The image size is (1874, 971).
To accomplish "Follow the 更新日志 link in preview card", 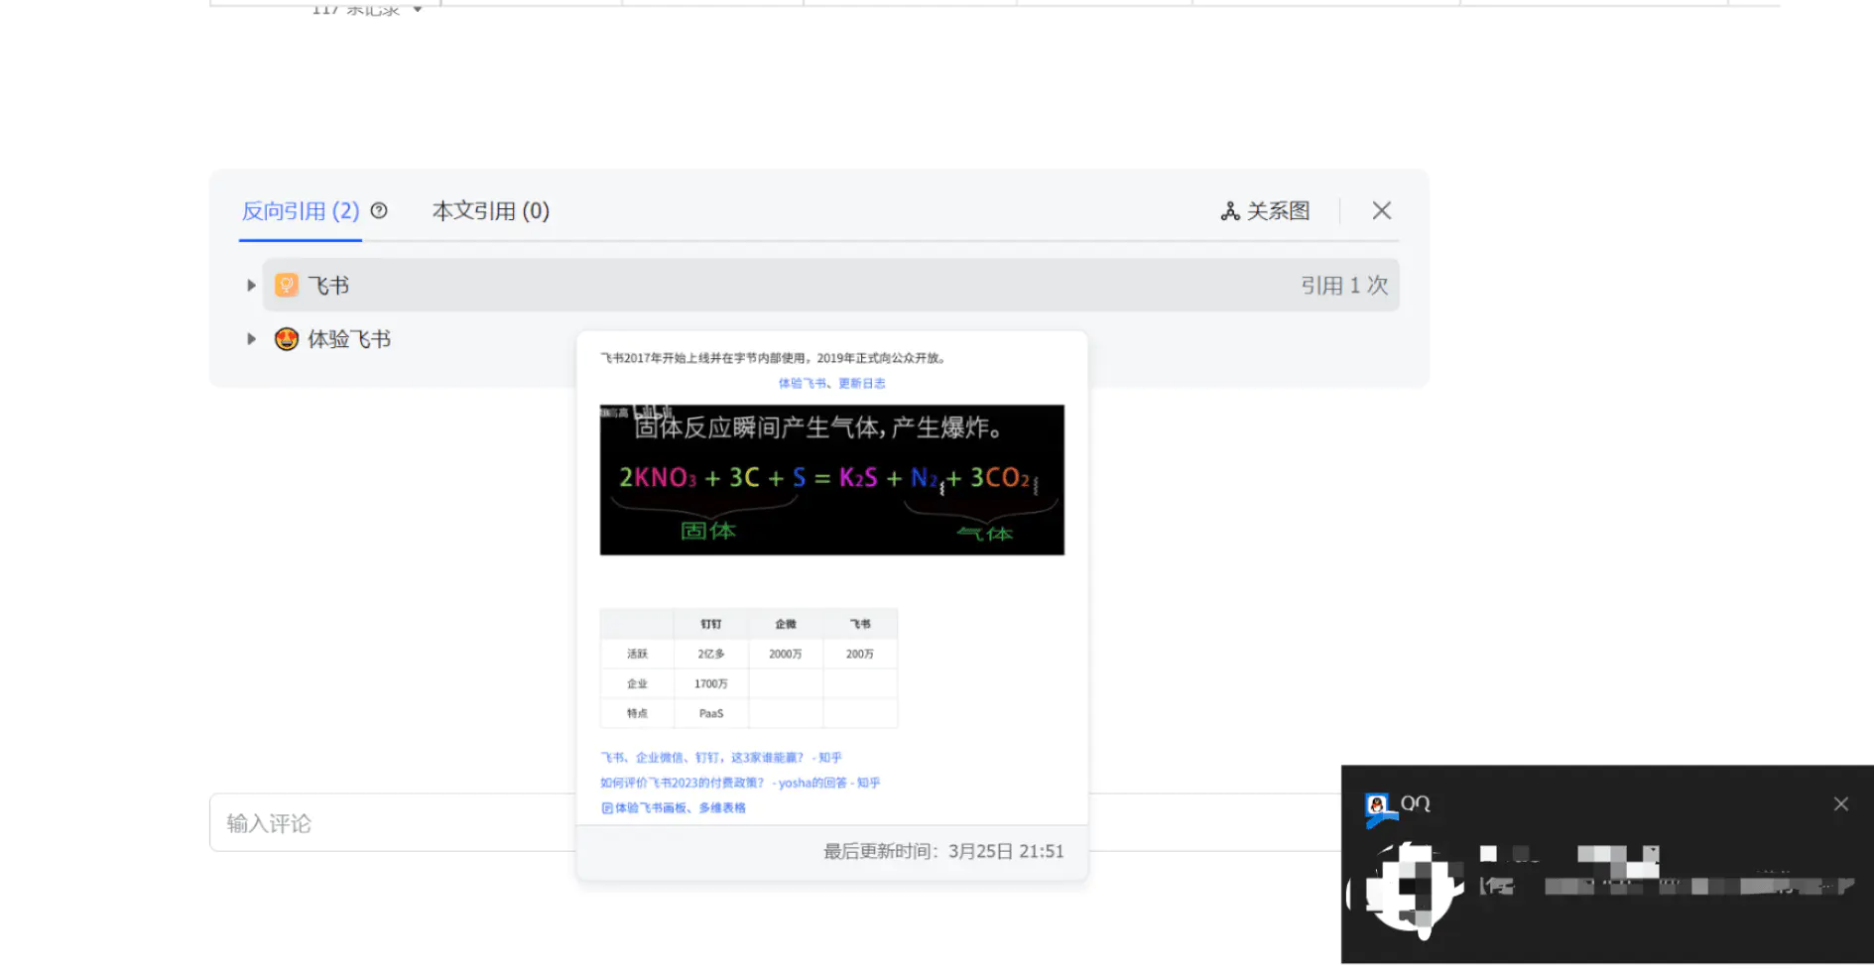I will (x=862, y=383).
